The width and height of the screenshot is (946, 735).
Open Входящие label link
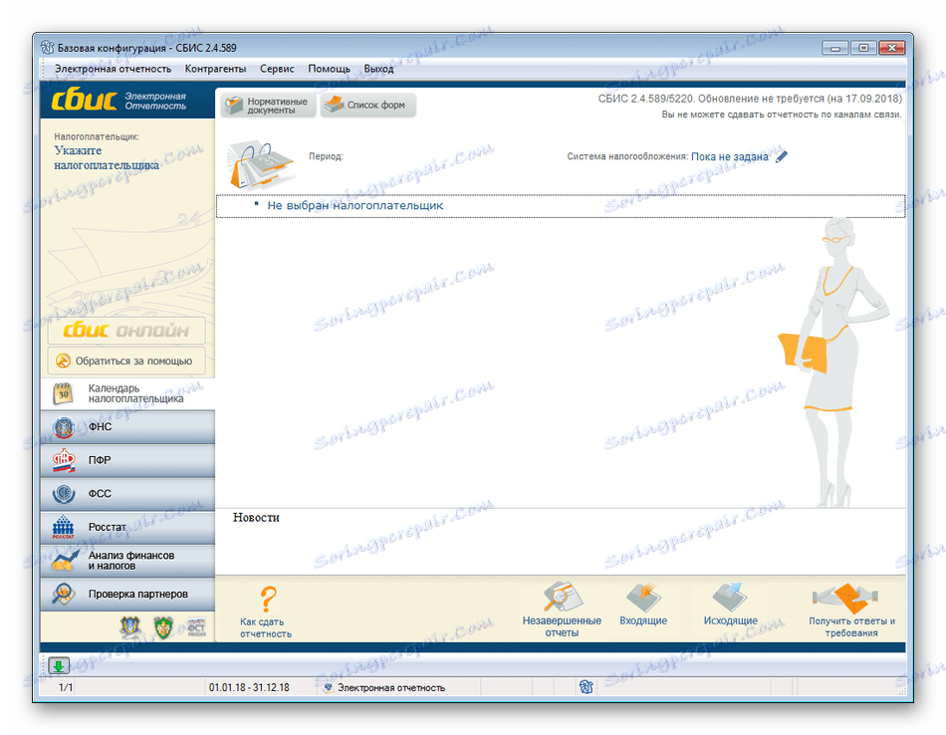[643, 620]
